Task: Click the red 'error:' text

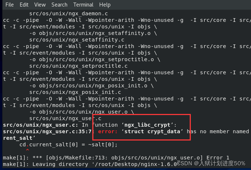Action: click(108, 131)
